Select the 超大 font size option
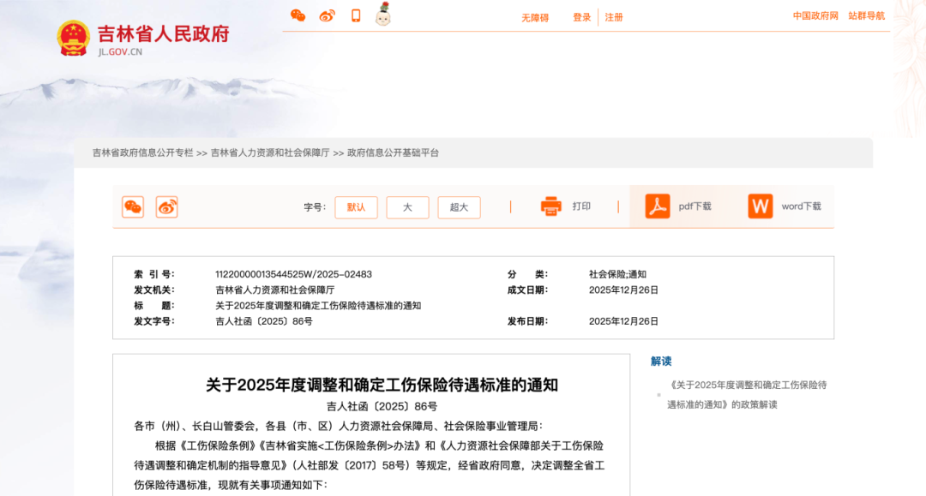The image size is (926, 496). click(459, 207)
